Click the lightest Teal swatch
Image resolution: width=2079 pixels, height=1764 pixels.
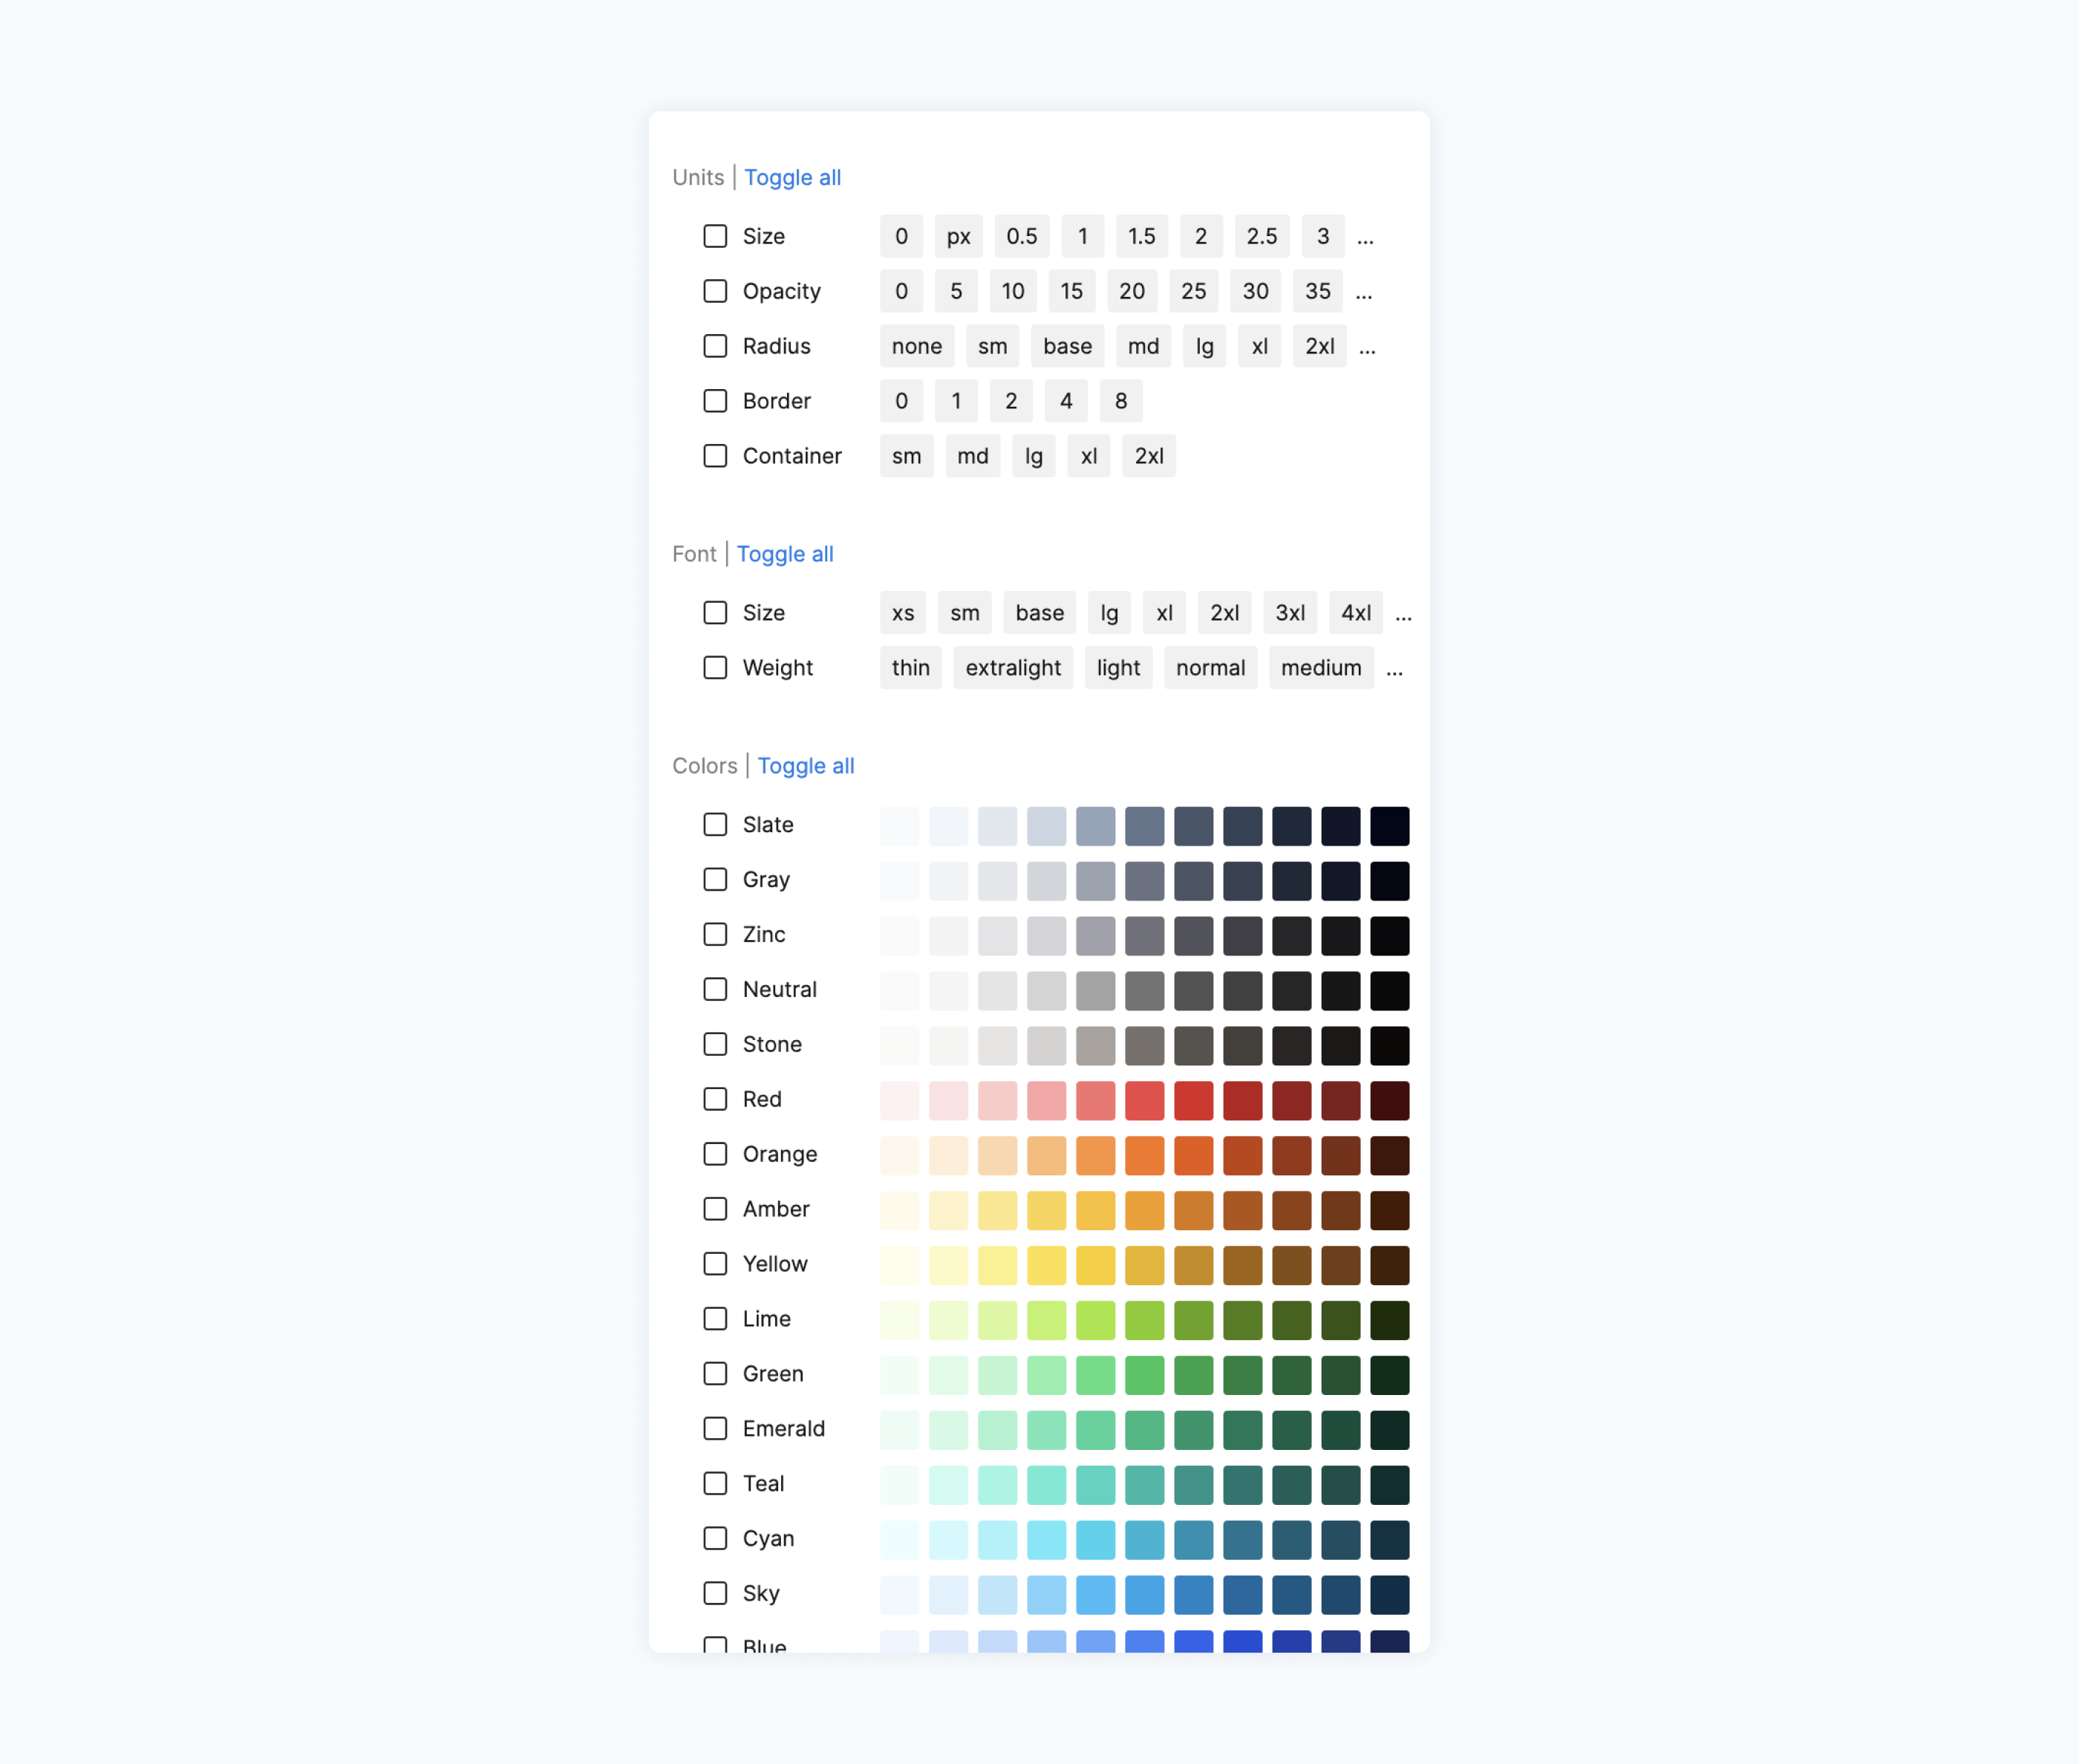point(900,1485)
